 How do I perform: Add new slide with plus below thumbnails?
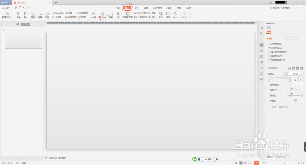22,158
